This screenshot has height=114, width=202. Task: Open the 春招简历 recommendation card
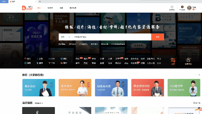pyautogui.click(x=39, y=87)
